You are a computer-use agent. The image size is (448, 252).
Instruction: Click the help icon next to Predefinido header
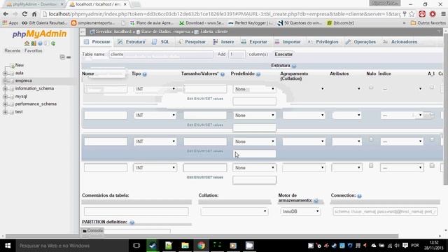258,74
